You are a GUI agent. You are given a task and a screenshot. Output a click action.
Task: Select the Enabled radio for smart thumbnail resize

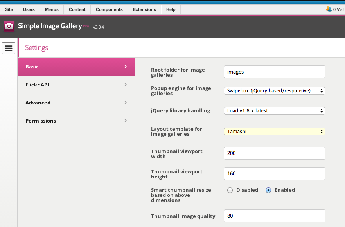268,190
